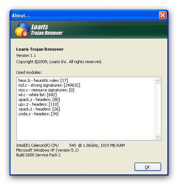Click the Version 1.1 text
The width and height of the screenshot is (178, 185).
click(26, 55)
